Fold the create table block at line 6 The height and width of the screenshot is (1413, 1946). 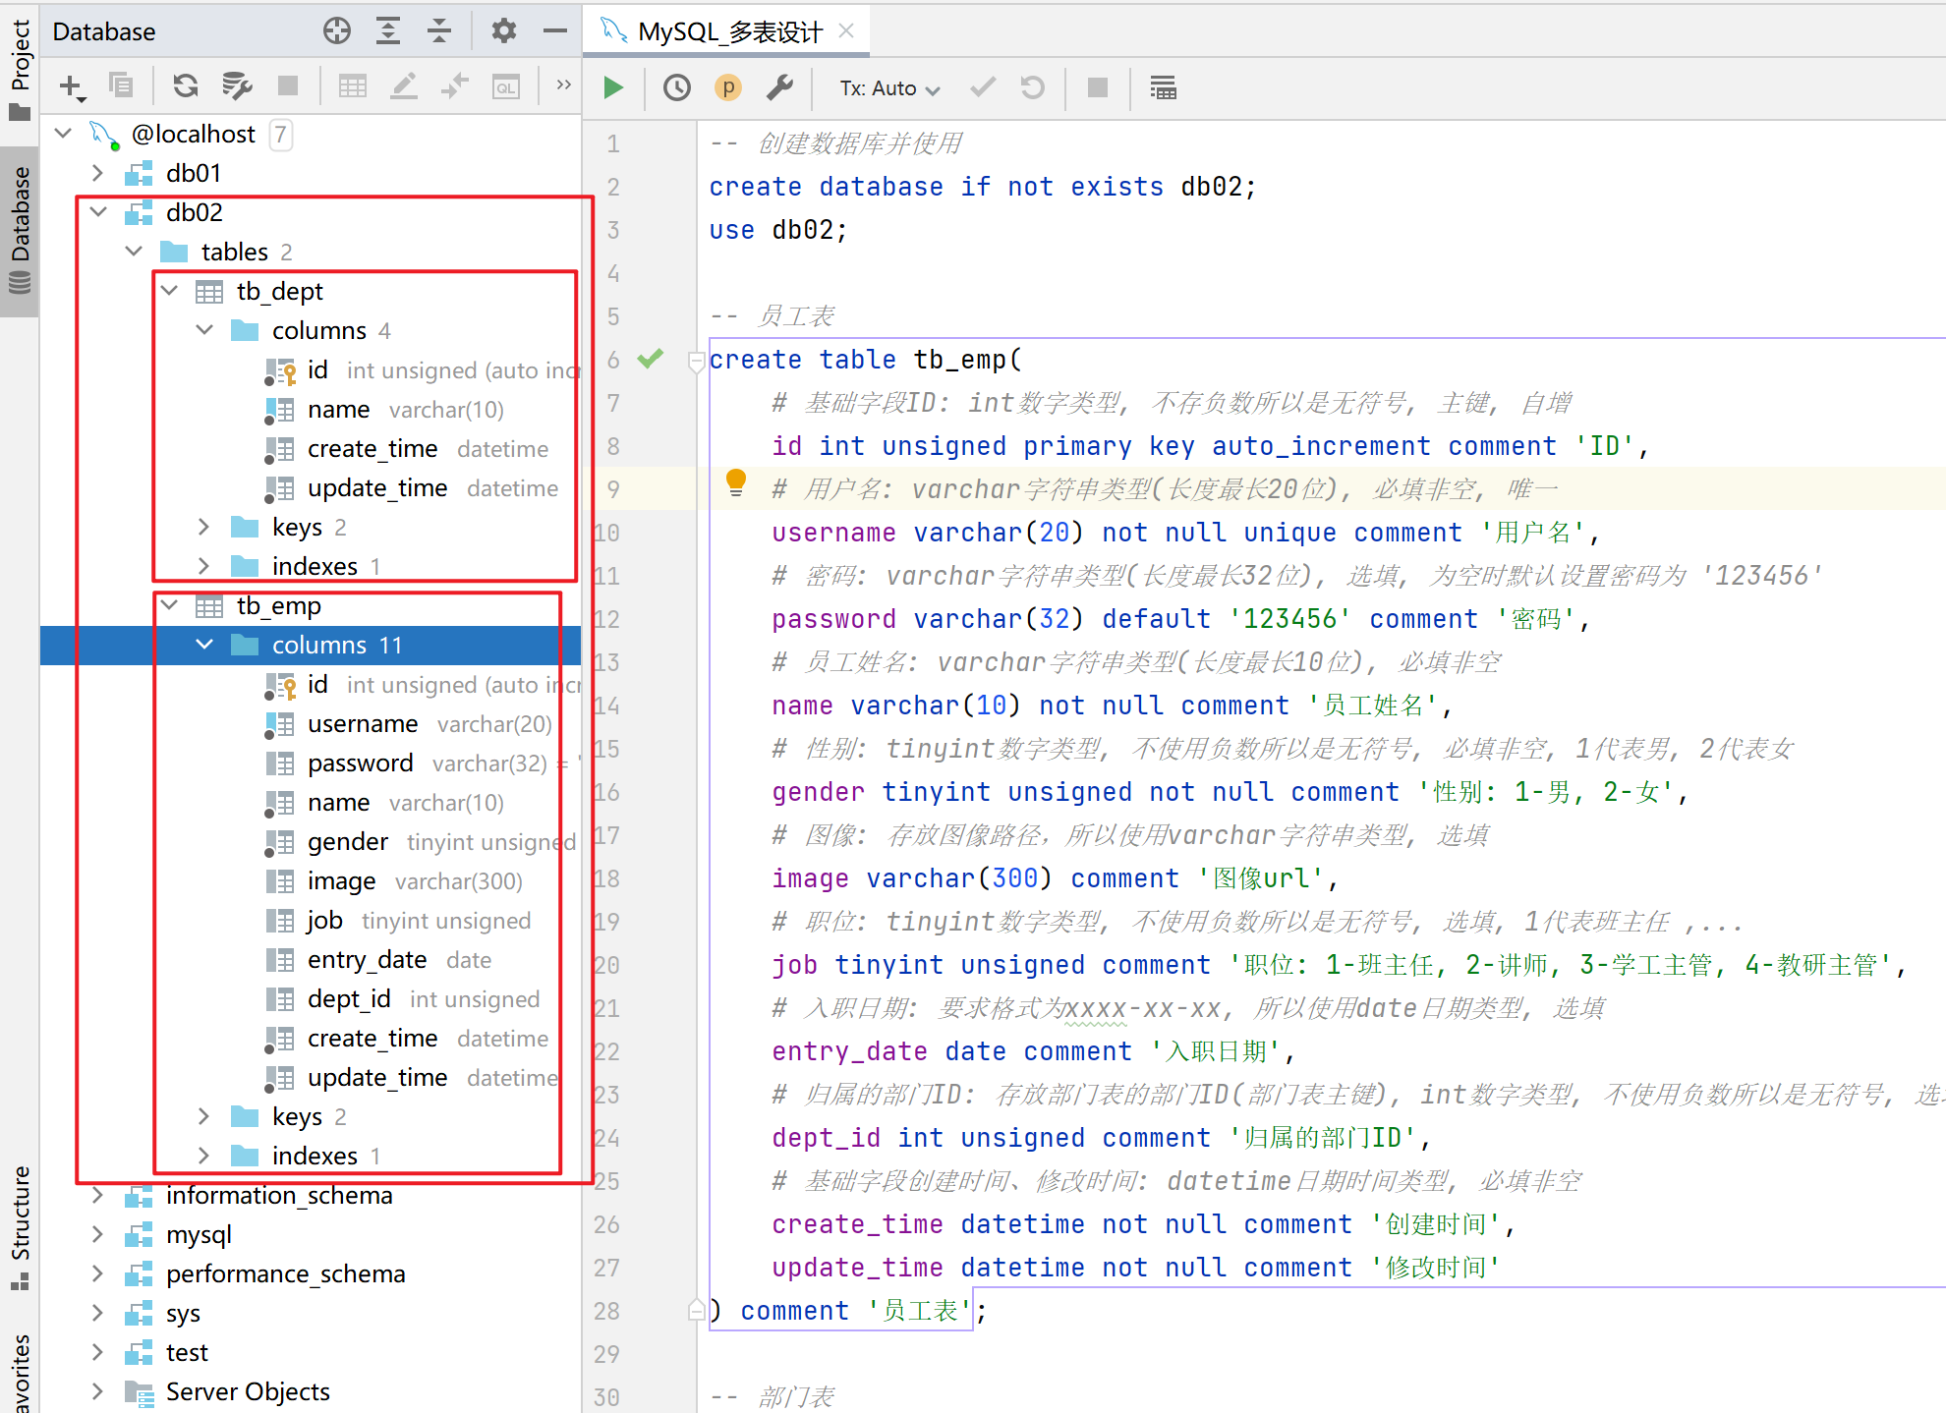pos(696,360)
